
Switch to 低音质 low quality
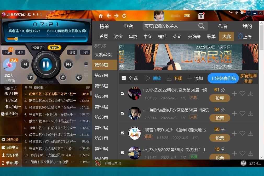pos(38,48)
